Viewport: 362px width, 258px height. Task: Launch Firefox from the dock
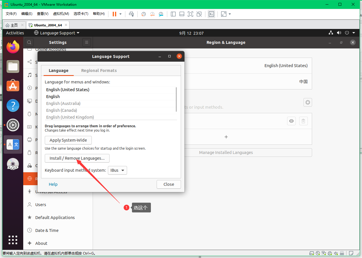click(x=13, y=47)
